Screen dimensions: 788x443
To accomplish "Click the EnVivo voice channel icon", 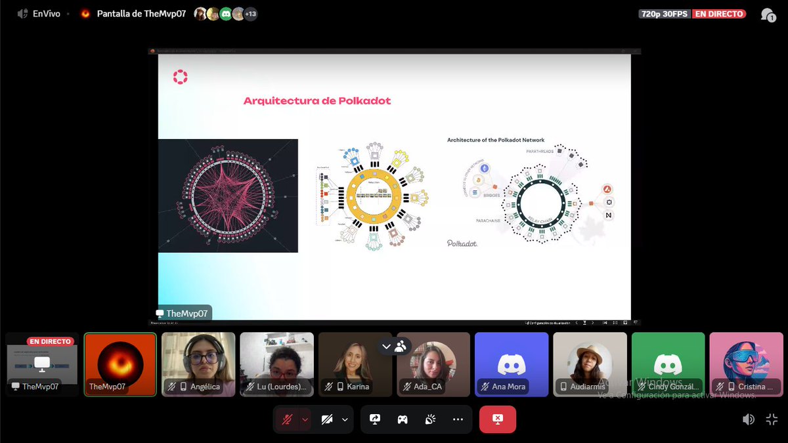I will coord(22,13).
